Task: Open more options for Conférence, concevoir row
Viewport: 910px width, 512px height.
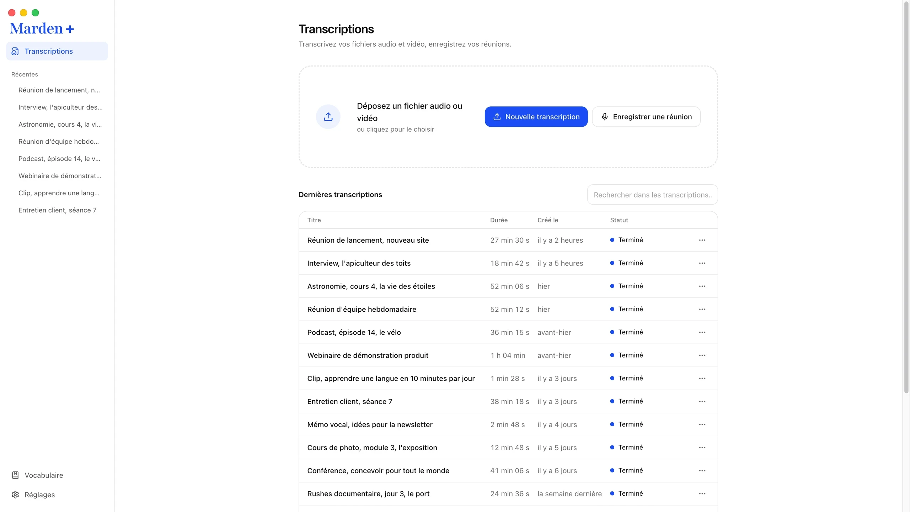Action: click(x=702, y=470)
